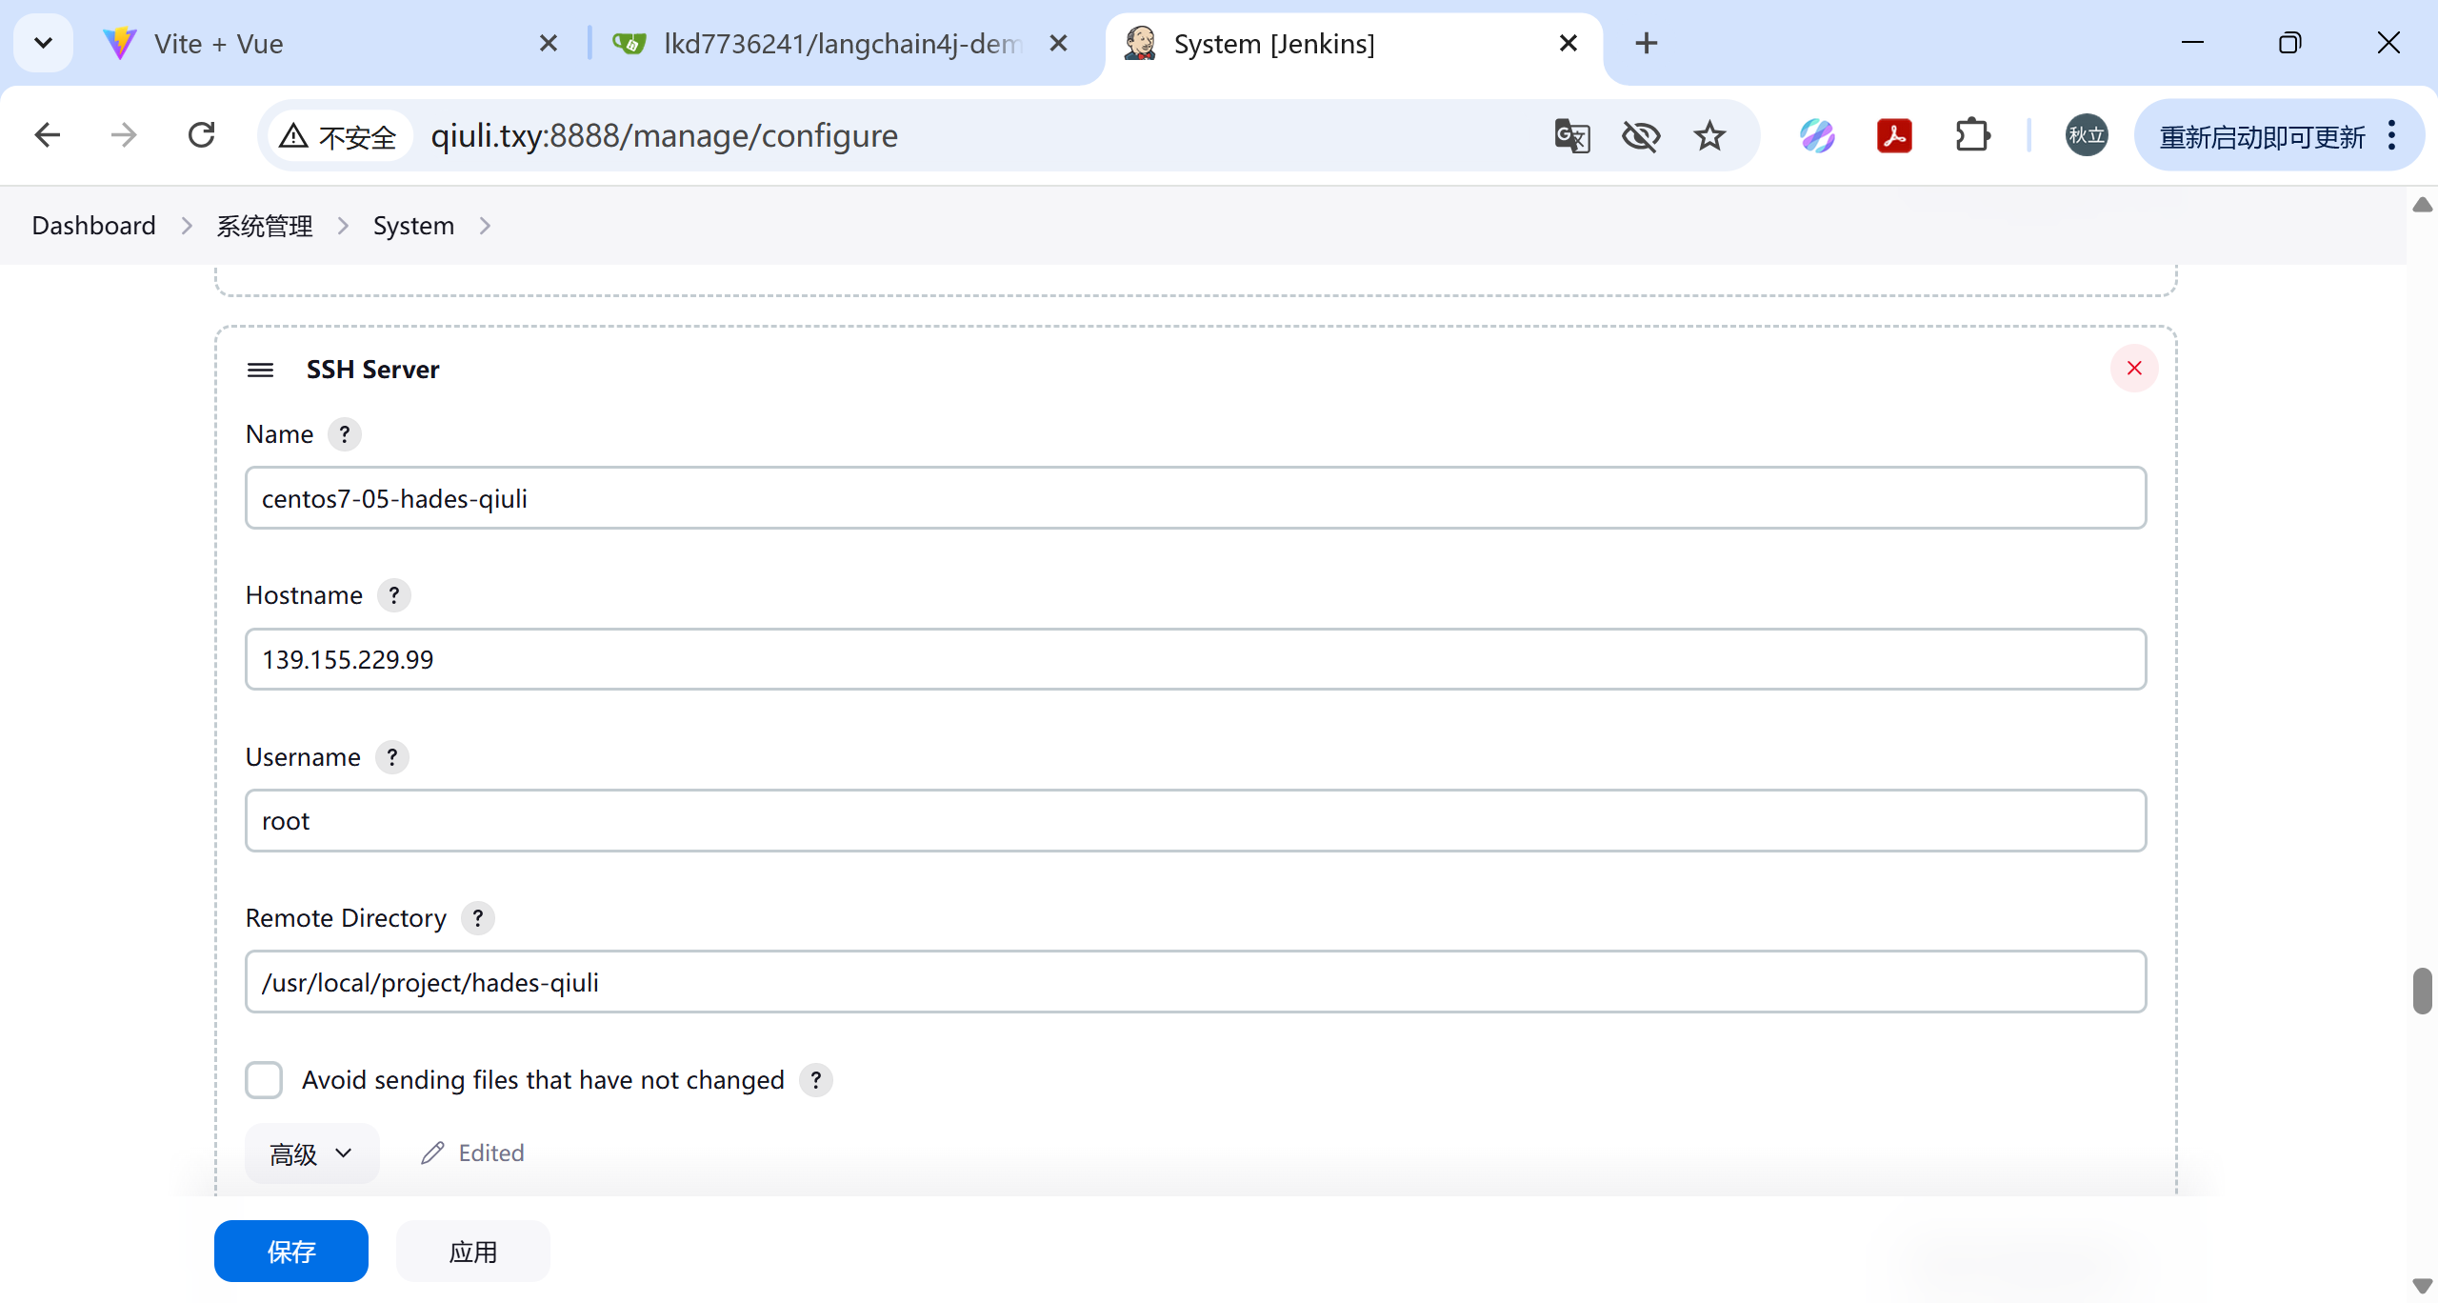Click the 应用 apply button
The height and width of the screenshot is (1303, 2438).
[472, 1252]
